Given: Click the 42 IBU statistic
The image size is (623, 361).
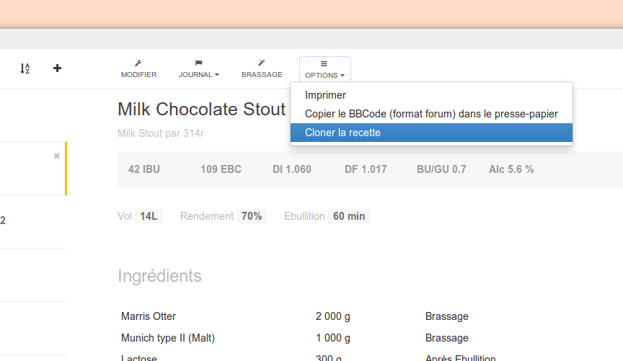Looking at the screenshot, I should 144,169.
